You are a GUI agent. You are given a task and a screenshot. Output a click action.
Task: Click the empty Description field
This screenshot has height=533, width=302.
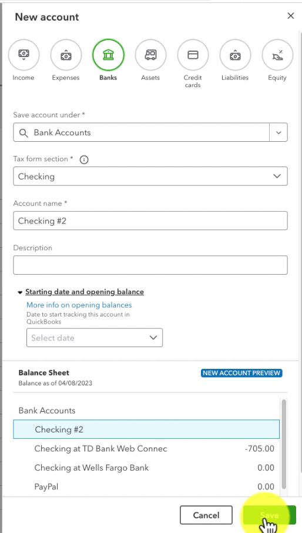coord(150,265)
